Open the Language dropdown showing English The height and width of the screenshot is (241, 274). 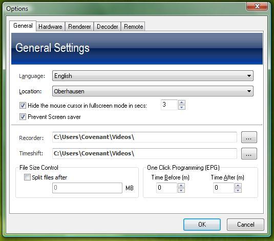coord(153,76)
